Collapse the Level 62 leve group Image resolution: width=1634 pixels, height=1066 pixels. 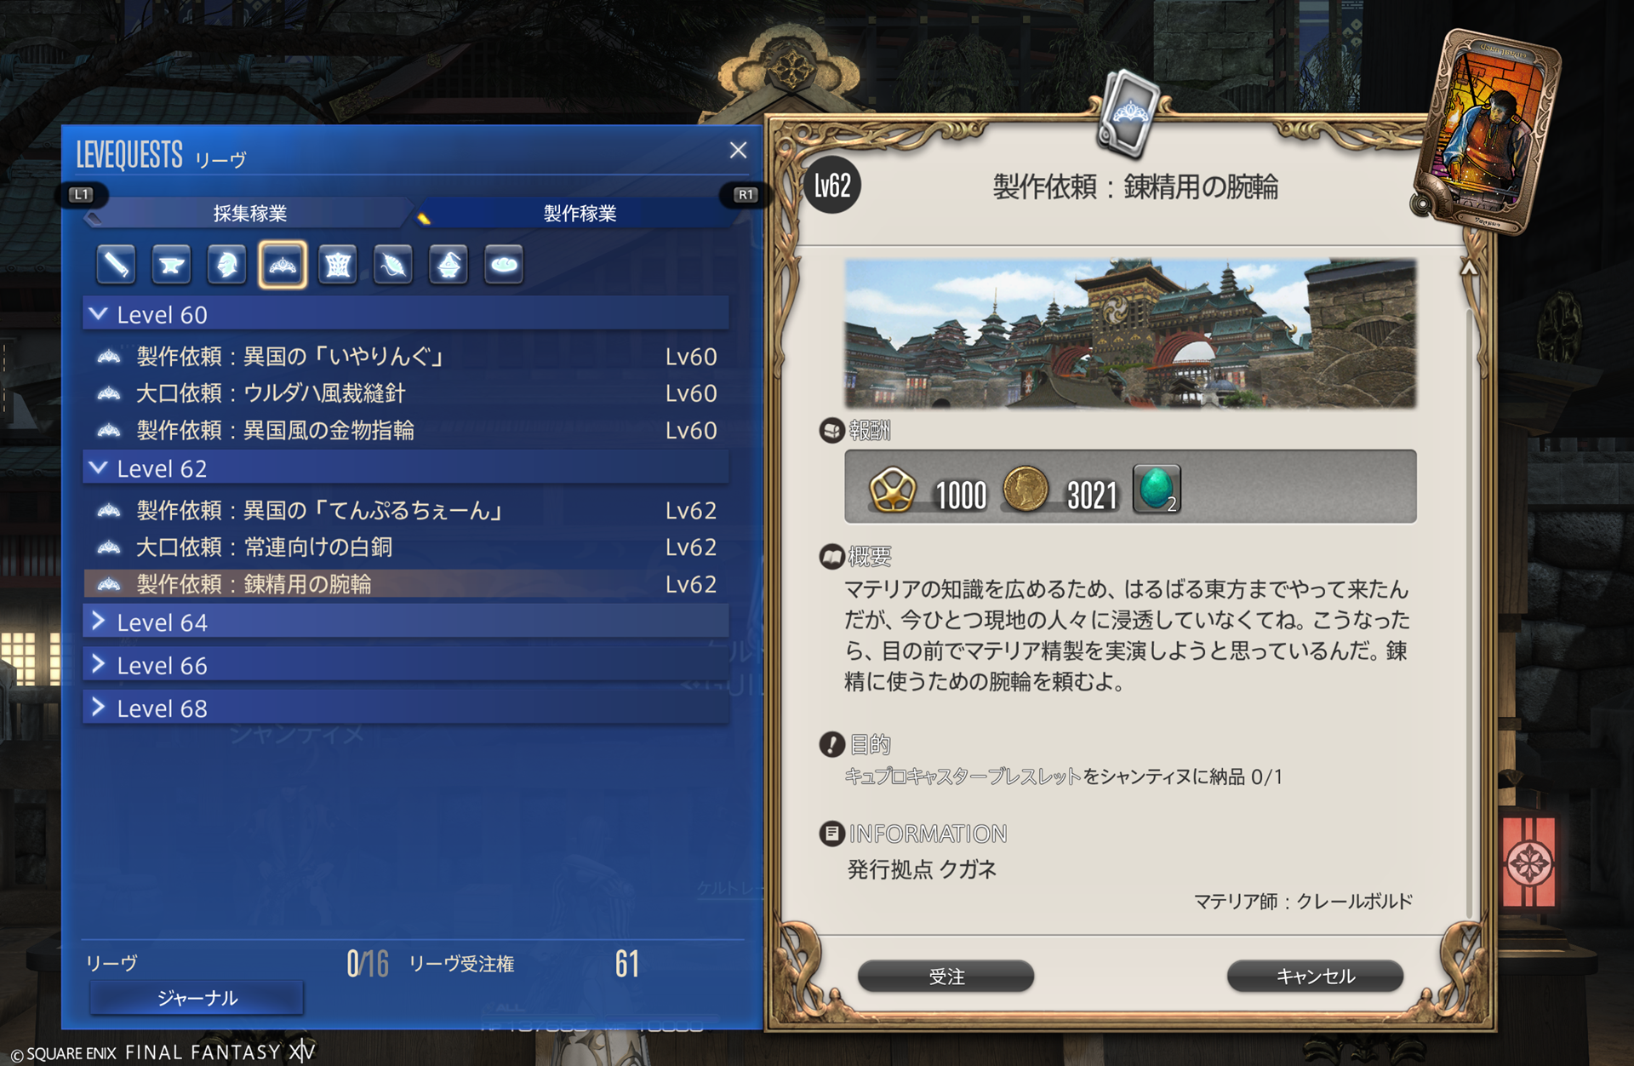(406, 468)
